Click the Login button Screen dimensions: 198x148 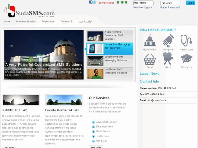(x=191, y=3)
